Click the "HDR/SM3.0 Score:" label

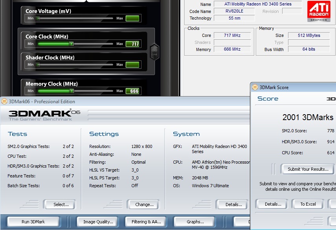(299, 142)
